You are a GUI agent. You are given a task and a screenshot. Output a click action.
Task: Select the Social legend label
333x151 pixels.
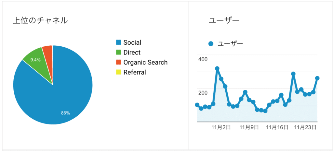click(x=132, y=42)
